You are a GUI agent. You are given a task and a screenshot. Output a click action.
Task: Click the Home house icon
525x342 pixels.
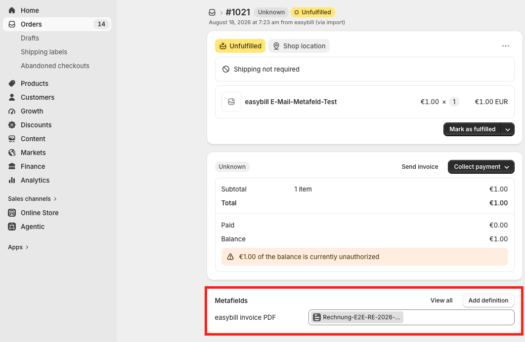pos(12,10)
